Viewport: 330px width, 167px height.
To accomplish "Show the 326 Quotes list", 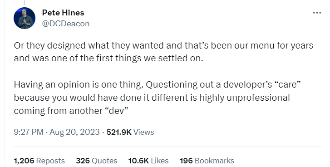I will point(97,161).
